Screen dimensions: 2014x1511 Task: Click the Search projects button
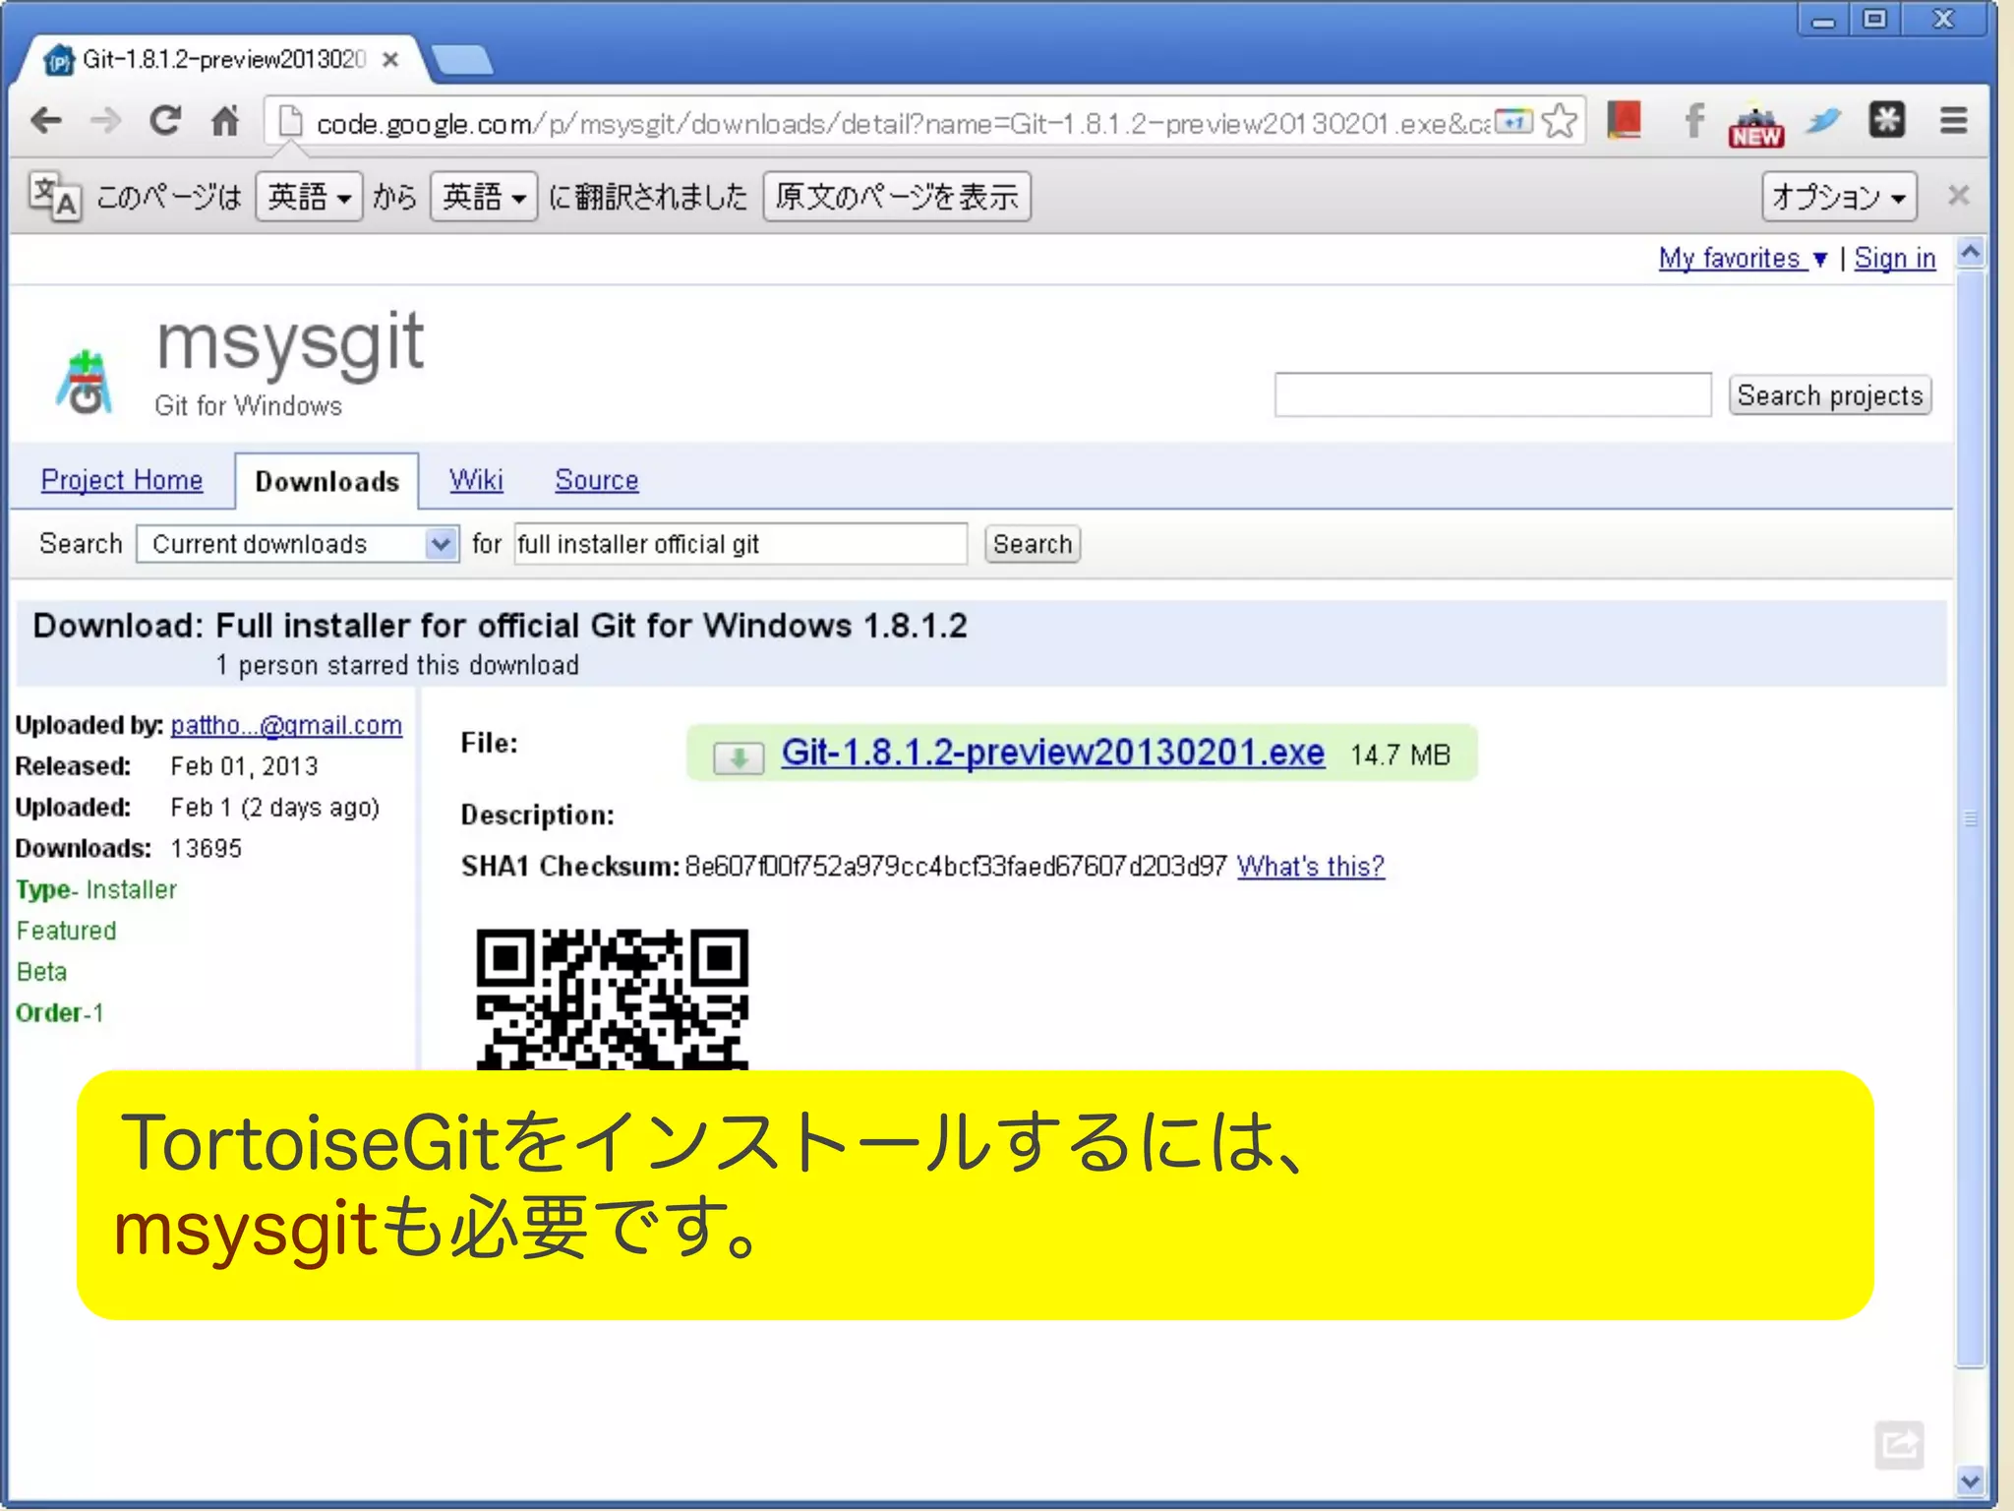[1829, 395]
